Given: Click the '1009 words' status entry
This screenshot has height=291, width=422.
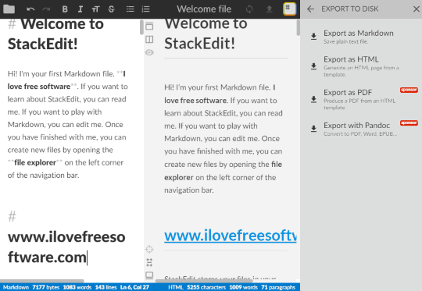Looking at the screenshot, I should pyautogui.click(x=243, y=287).
